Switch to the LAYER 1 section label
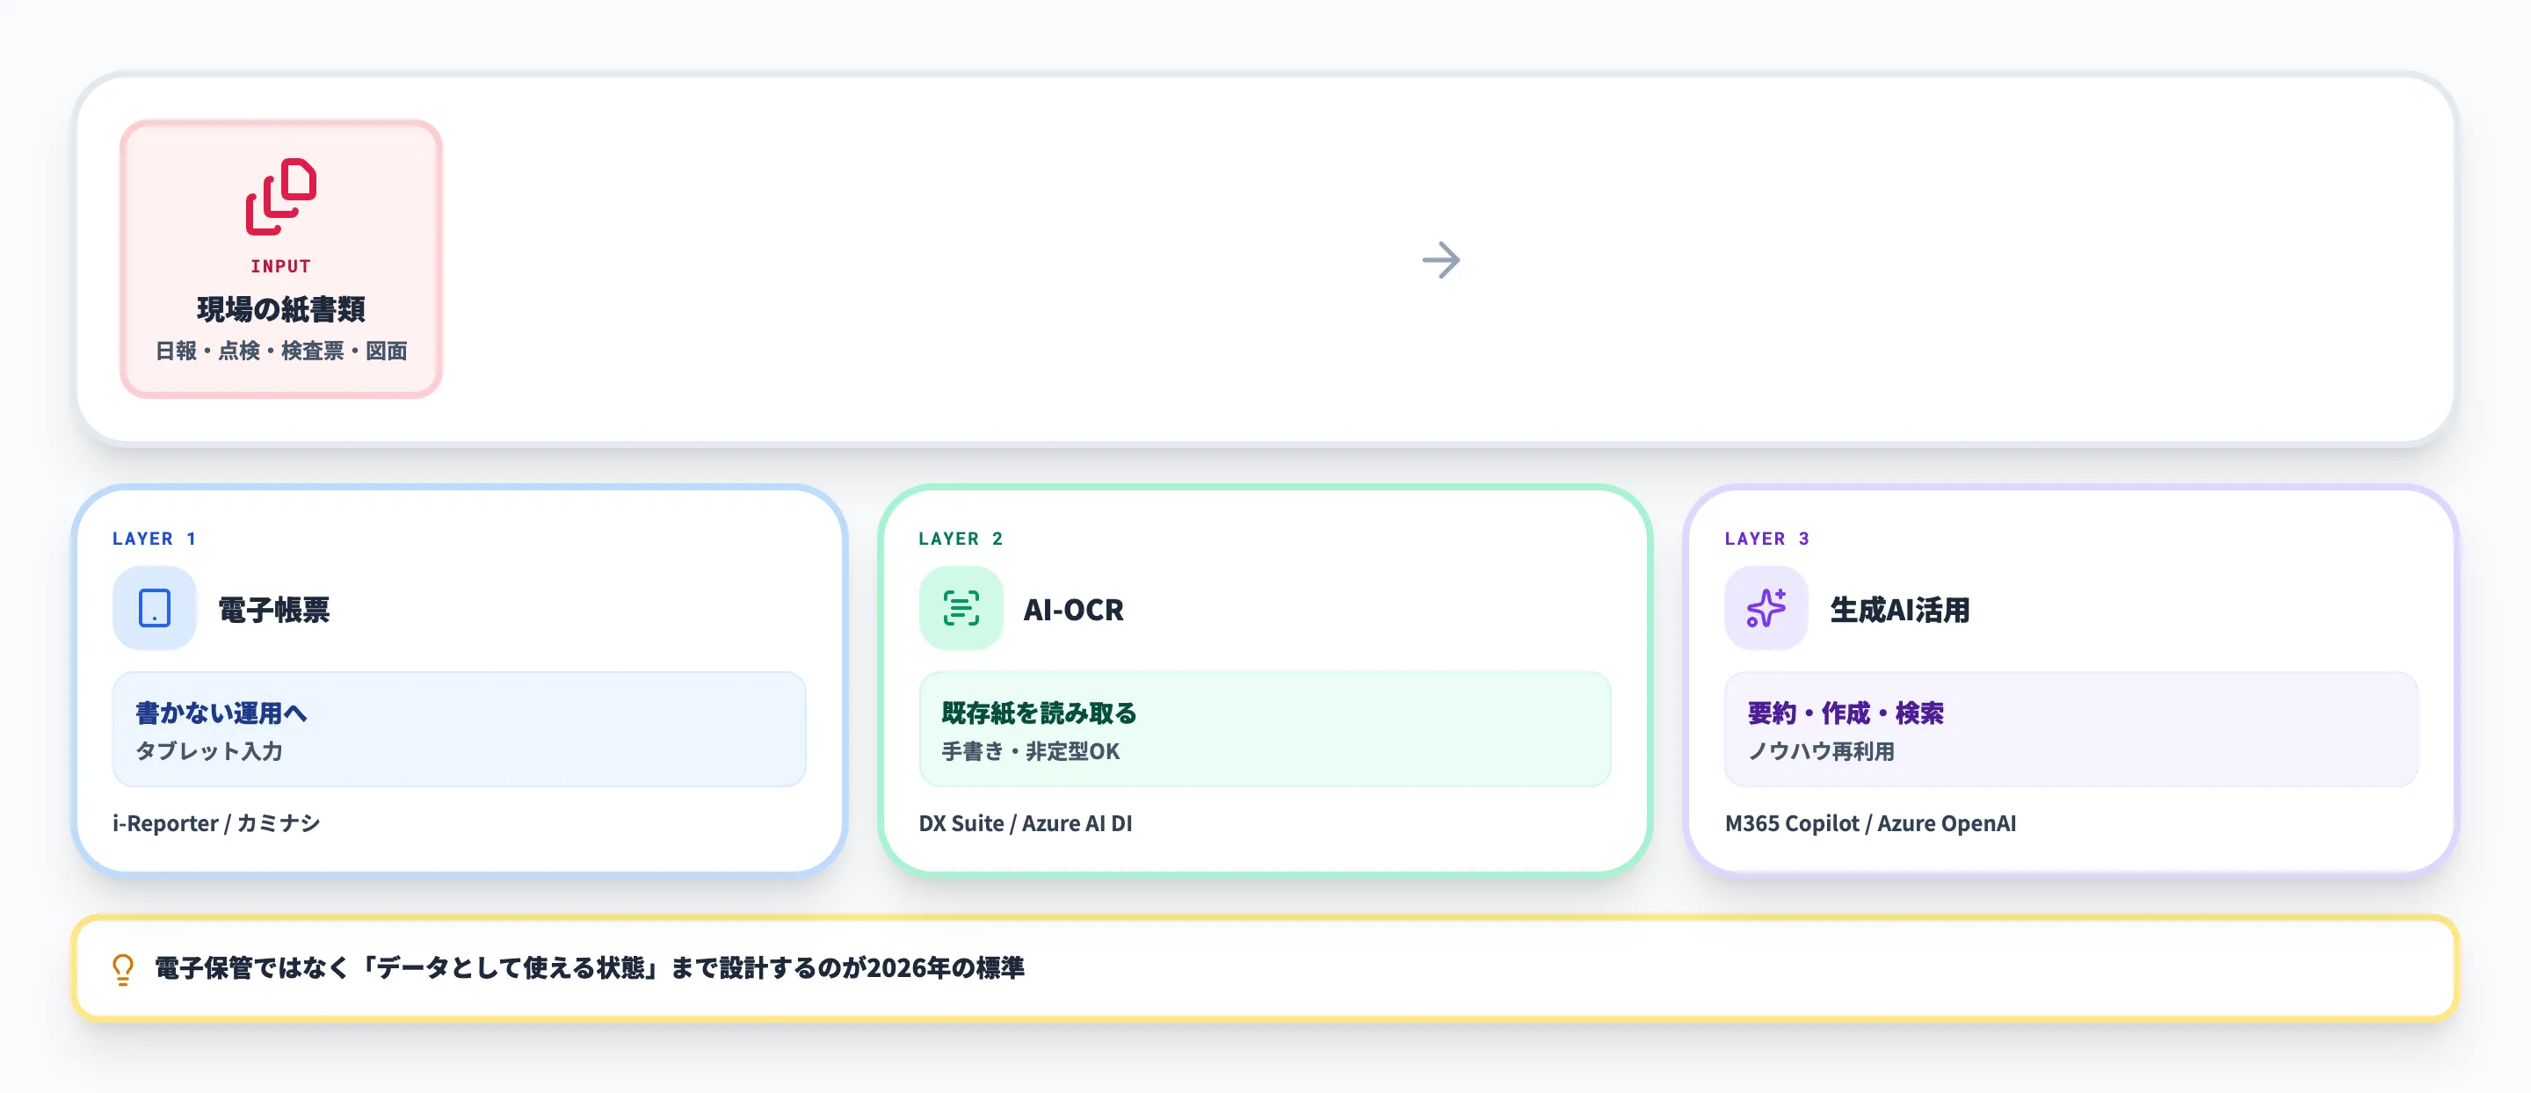 tap(153, 538)
